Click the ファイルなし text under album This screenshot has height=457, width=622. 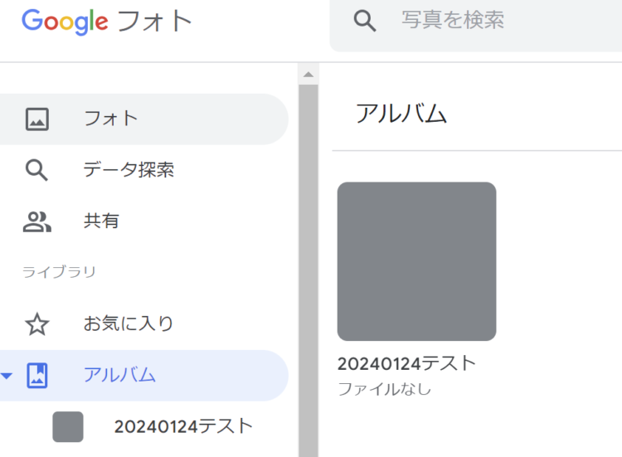pyautogui.click(x=384, y=389)
